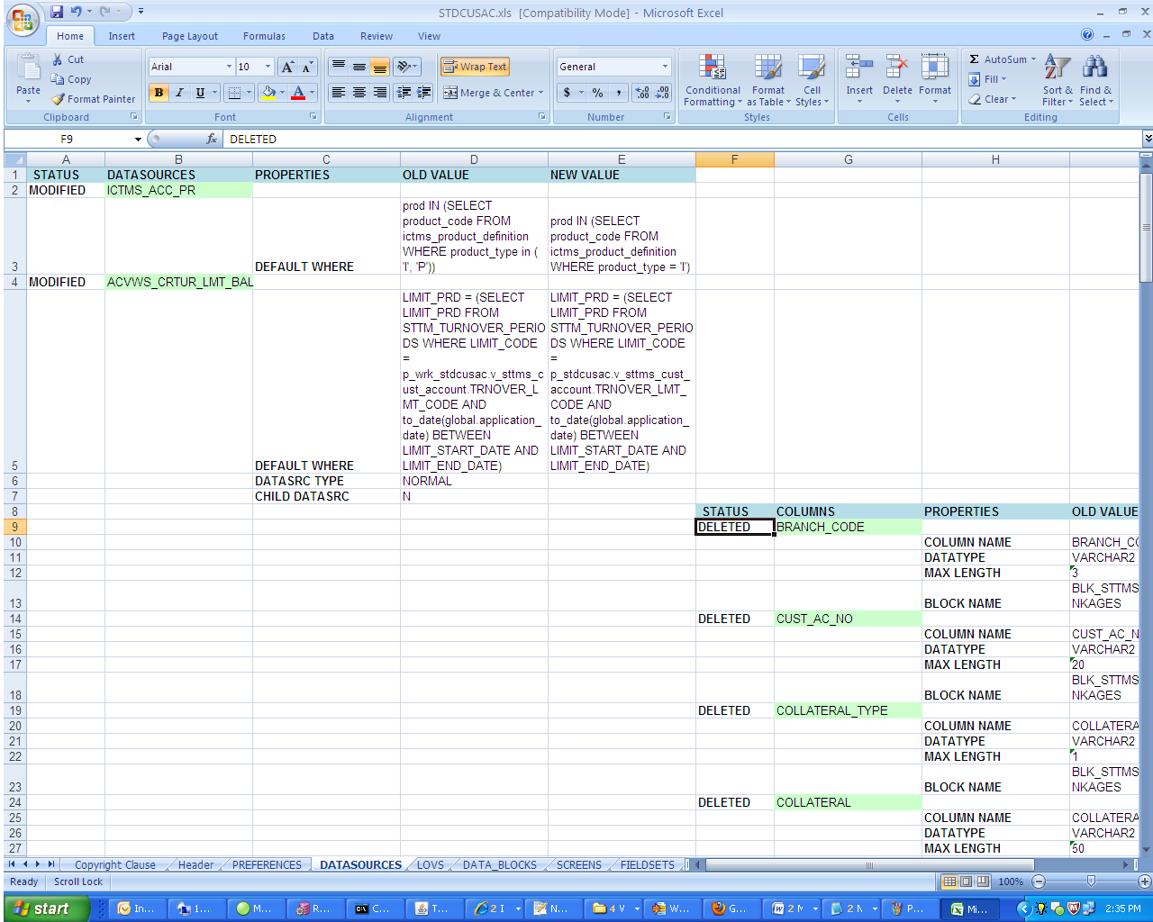Open the AutoSum dropdown arrow
Viewport: 1153px width, 922px height.
point(1033,59)
